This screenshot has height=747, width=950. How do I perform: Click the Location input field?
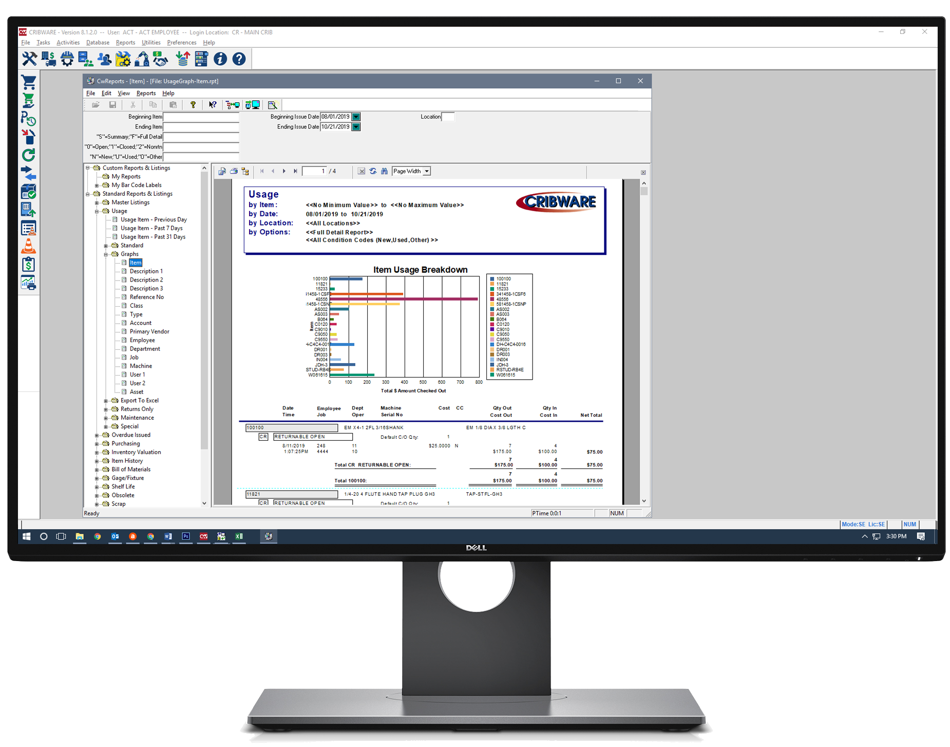pos(448,117)
